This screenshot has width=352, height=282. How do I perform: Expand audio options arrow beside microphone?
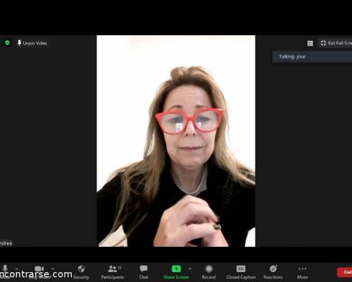pyautogui.click(x=17, y=268)
